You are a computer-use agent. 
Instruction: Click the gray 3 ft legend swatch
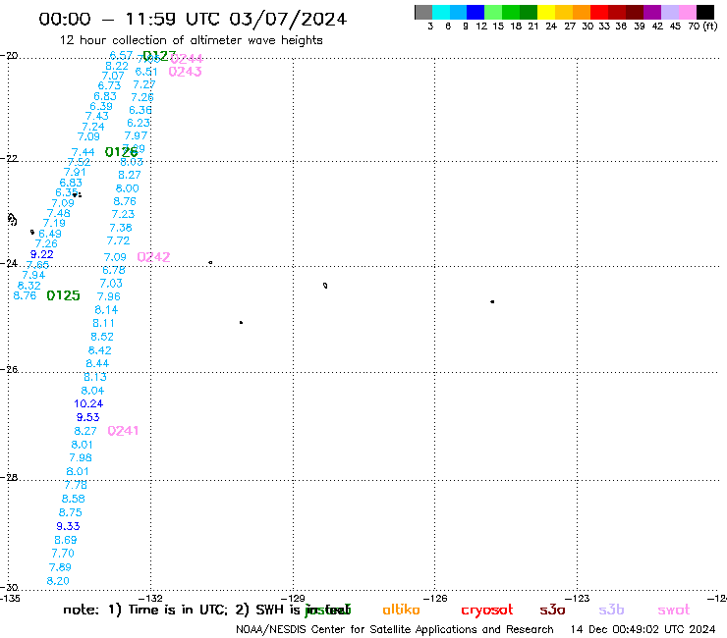coord(423,12)
